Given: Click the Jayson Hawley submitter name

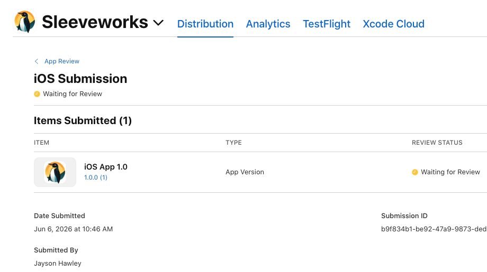Looking at the screenshot, I should click(x=58, y=264).
